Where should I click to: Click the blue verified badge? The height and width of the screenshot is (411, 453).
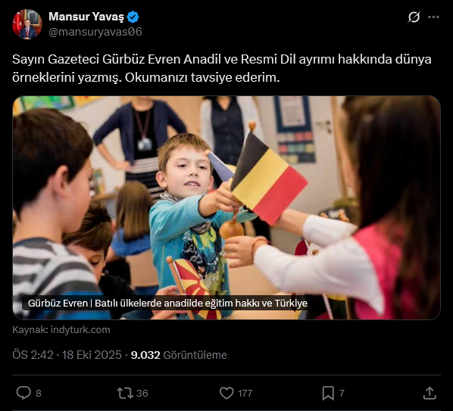[x=133, y=17]
